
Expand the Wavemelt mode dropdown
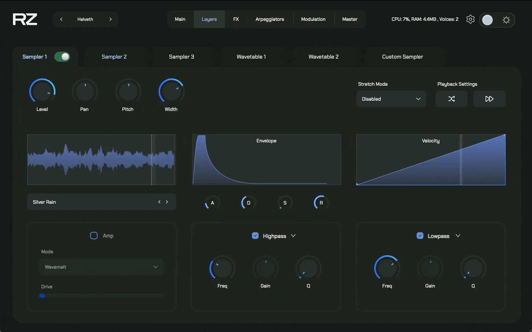(x=101, y=267)
